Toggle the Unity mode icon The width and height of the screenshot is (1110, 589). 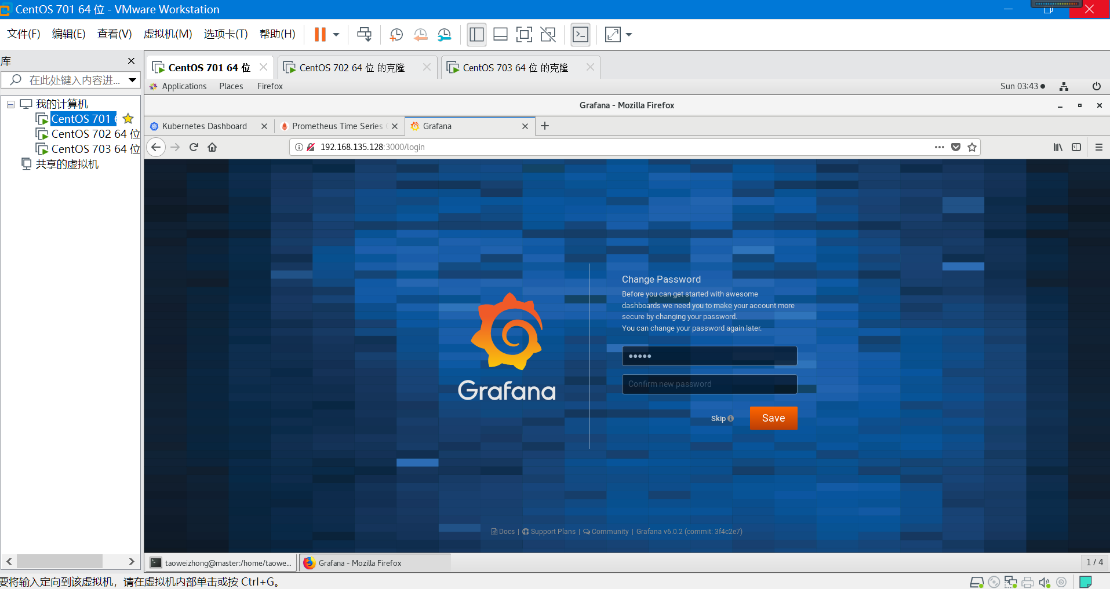coord(548,35)
